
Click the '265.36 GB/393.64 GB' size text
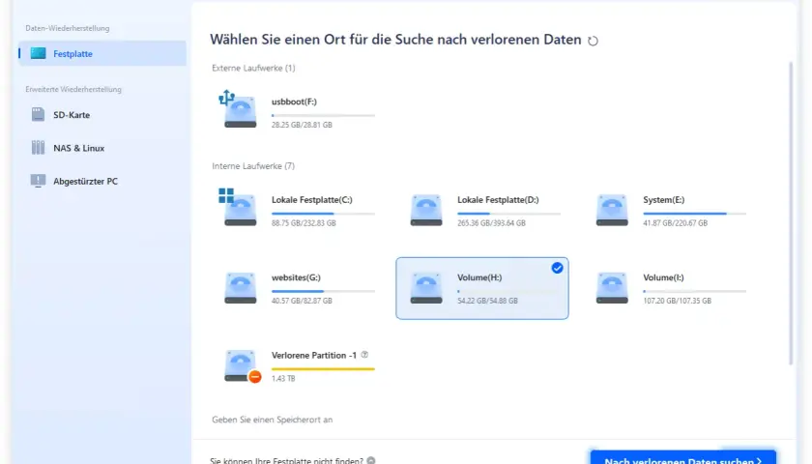491,223
